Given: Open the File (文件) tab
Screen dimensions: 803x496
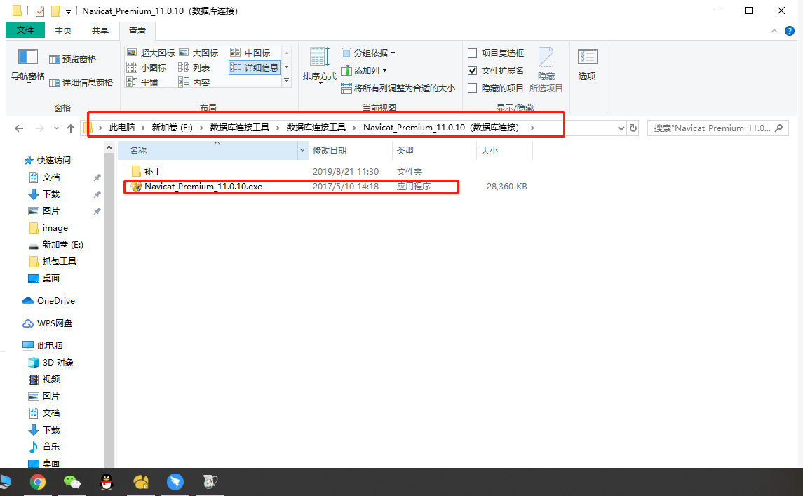Looking at the screenshot, I should coord(25,30).
